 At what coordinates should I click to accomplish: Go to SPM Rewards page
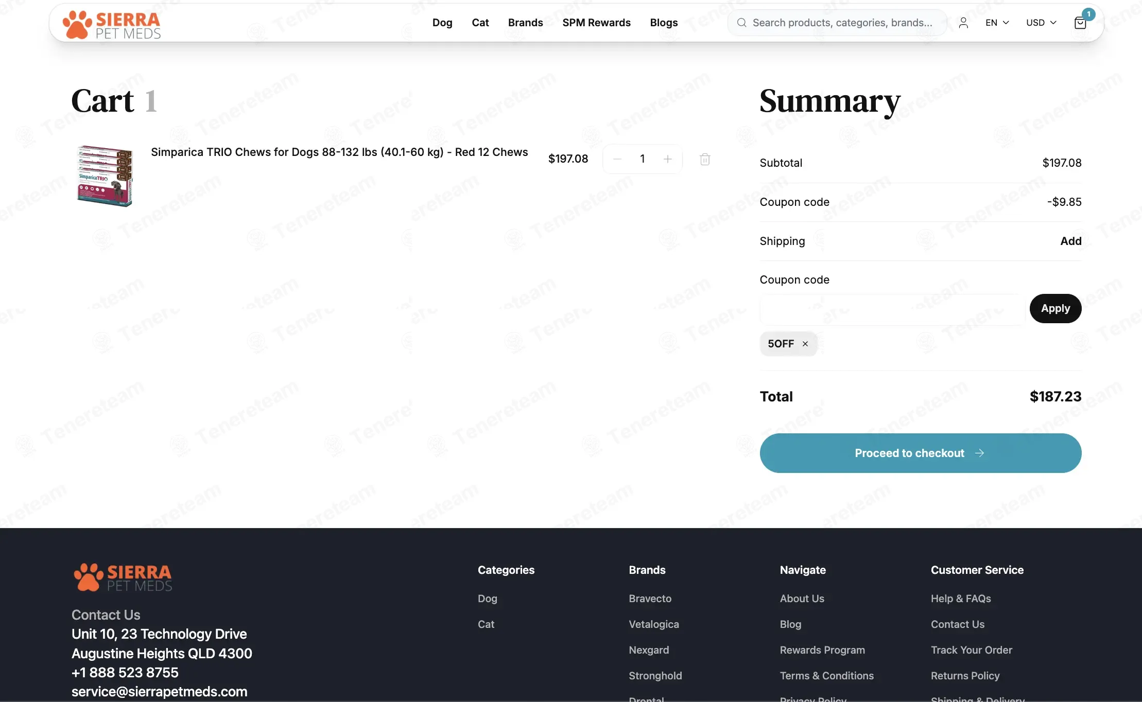[596, 23]
